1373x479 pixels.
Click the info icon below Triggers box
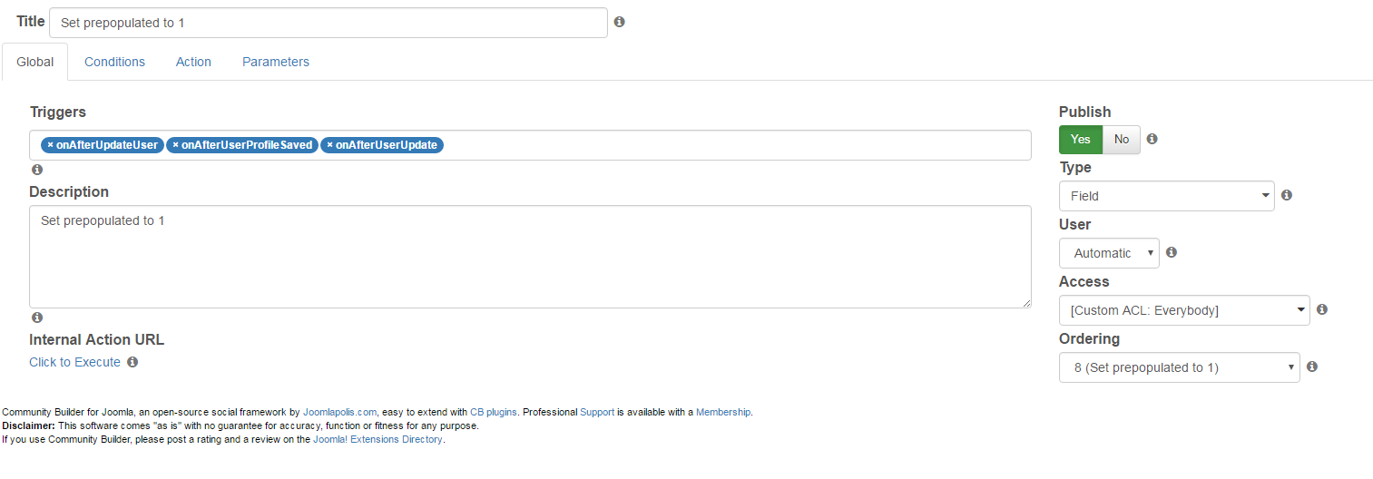pos(37,170)
